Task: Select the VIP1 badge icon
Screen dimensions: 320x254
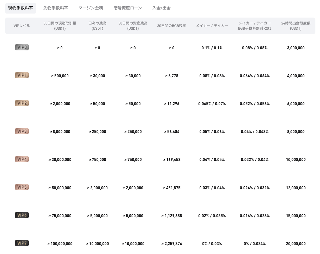Action: click(22, 75)
